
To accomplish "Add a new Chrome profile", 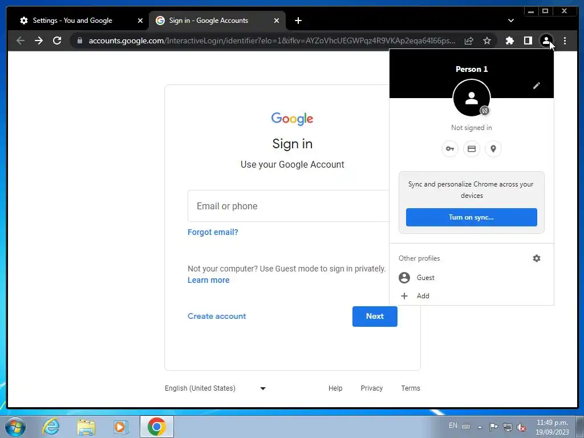I will pyautogui.click(x=472, y=296).
